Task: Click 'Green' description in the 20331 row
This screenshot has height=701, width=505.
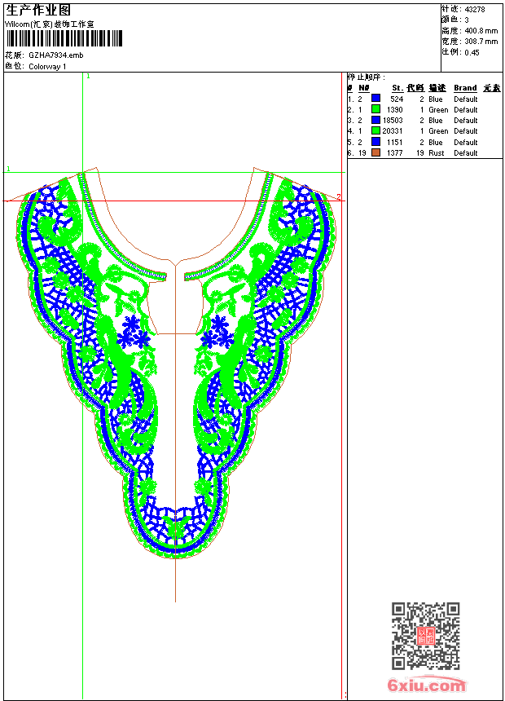Action: (x=438, y=131)
